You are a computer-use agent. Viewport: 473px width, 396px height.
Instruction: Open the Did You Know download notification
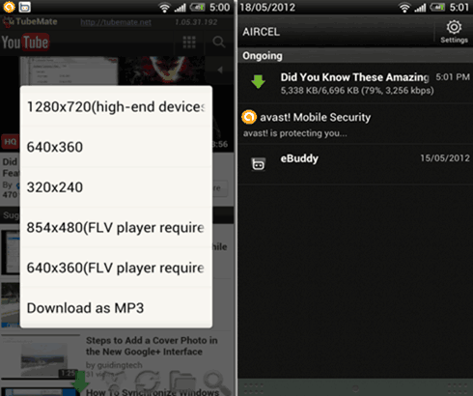[355, 83]
